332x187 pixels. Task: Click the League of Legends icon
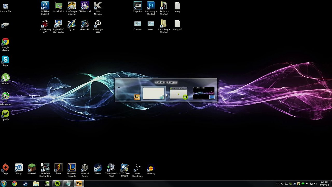[72, 170]
